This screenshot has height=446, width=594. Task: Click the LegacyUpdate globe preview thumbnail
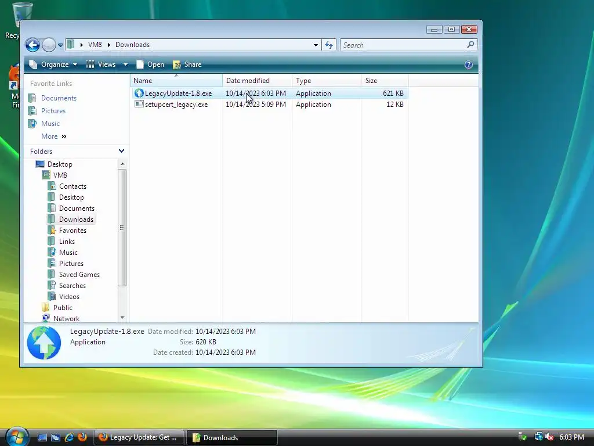point(44,343)
